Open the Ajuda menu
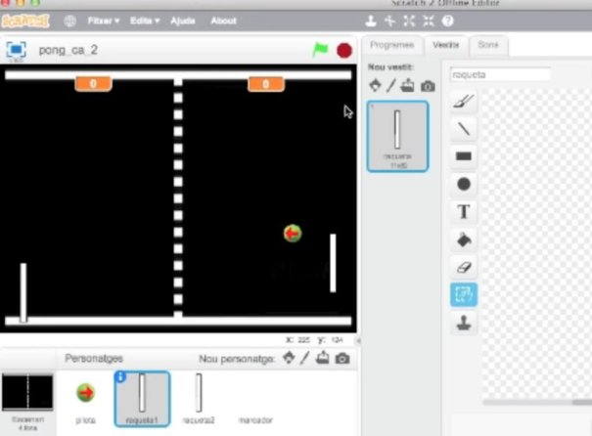592x436 pixels. (x=183, y=21)
